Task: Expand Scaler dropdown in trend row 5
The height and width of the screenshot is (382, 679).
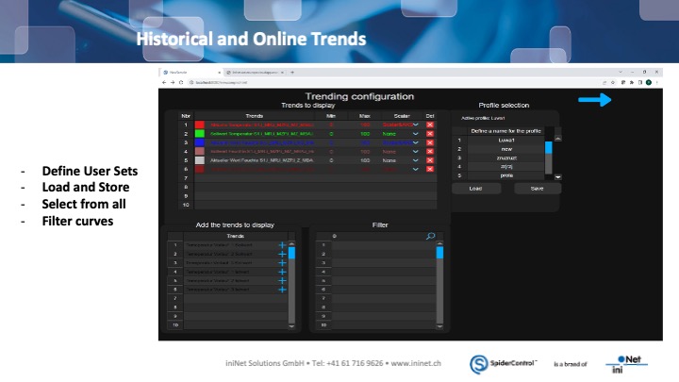Action: pyautogui.click(x=415, y=160)
